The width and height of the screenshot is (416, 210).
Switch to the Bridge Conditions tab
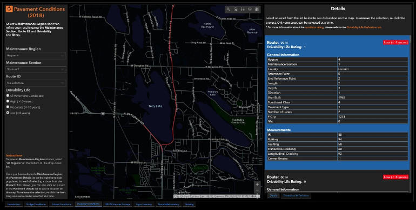pyautogui.click(x=36, y=204)
